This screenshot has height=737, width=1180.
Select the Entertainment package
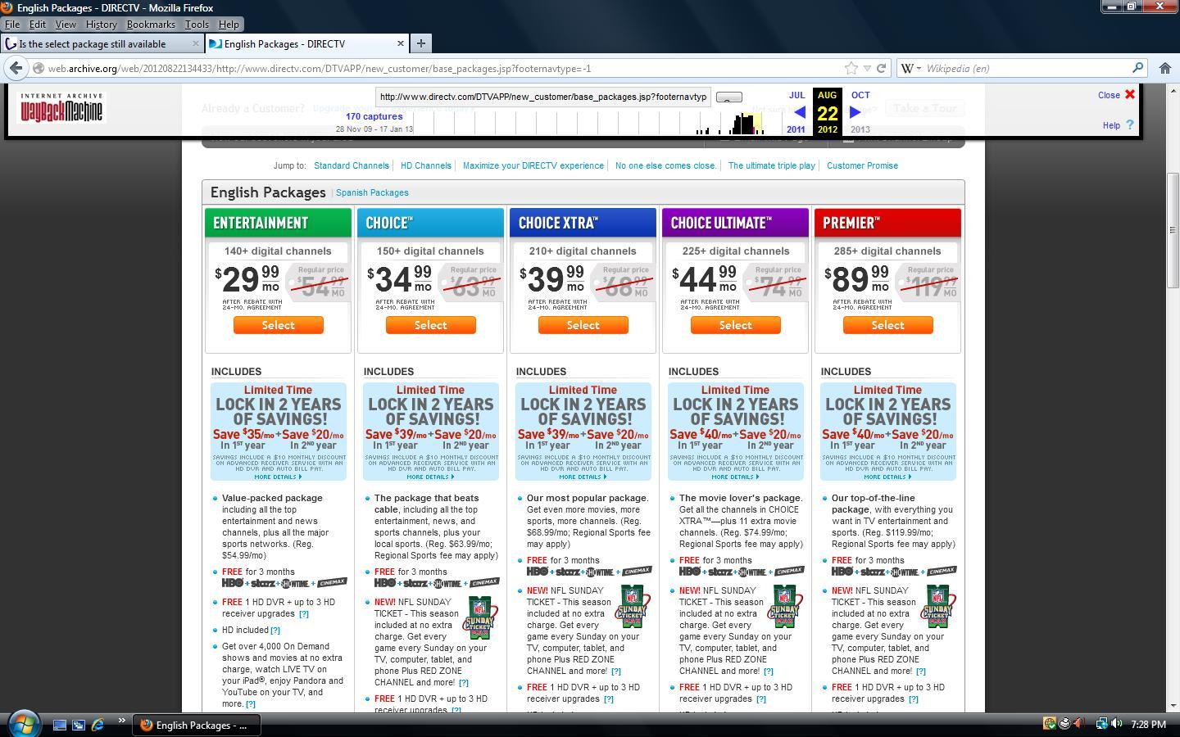coord(279,325)
